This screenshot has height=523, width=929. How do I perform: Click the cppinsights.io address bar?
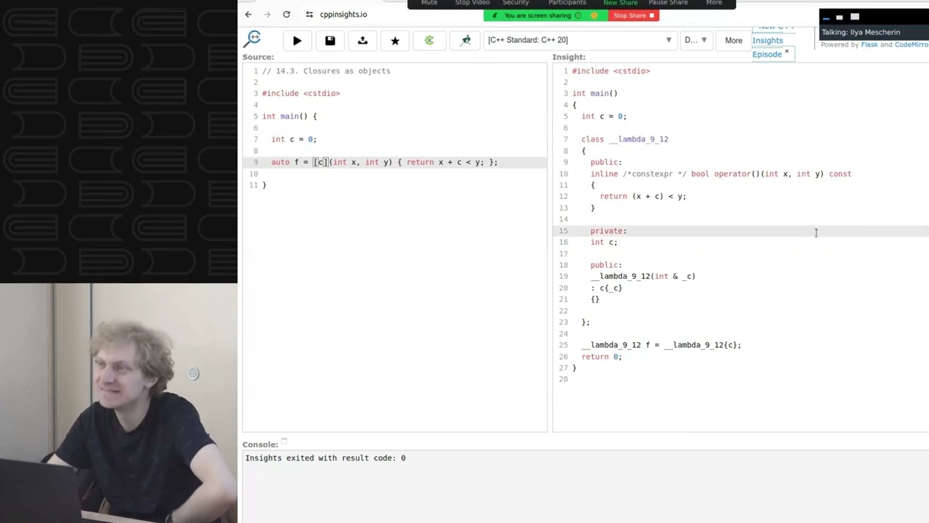(x=343, y=15)
